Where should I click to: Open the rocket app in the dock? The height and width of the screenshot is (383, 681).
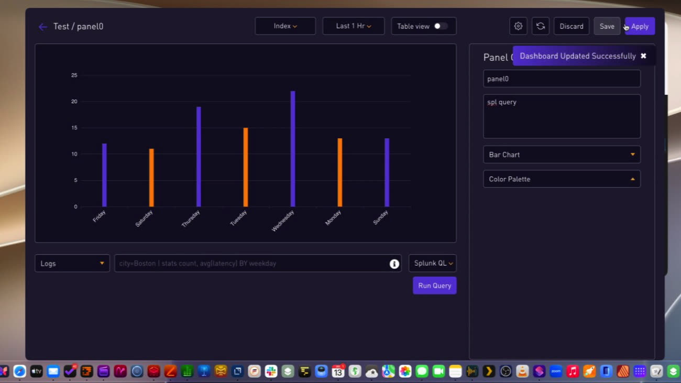click(x=589, y=371)
